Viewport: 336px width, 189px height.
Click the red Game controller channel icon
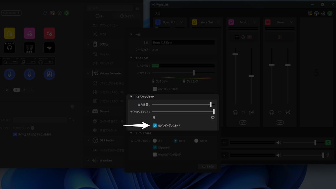[268, 22]
